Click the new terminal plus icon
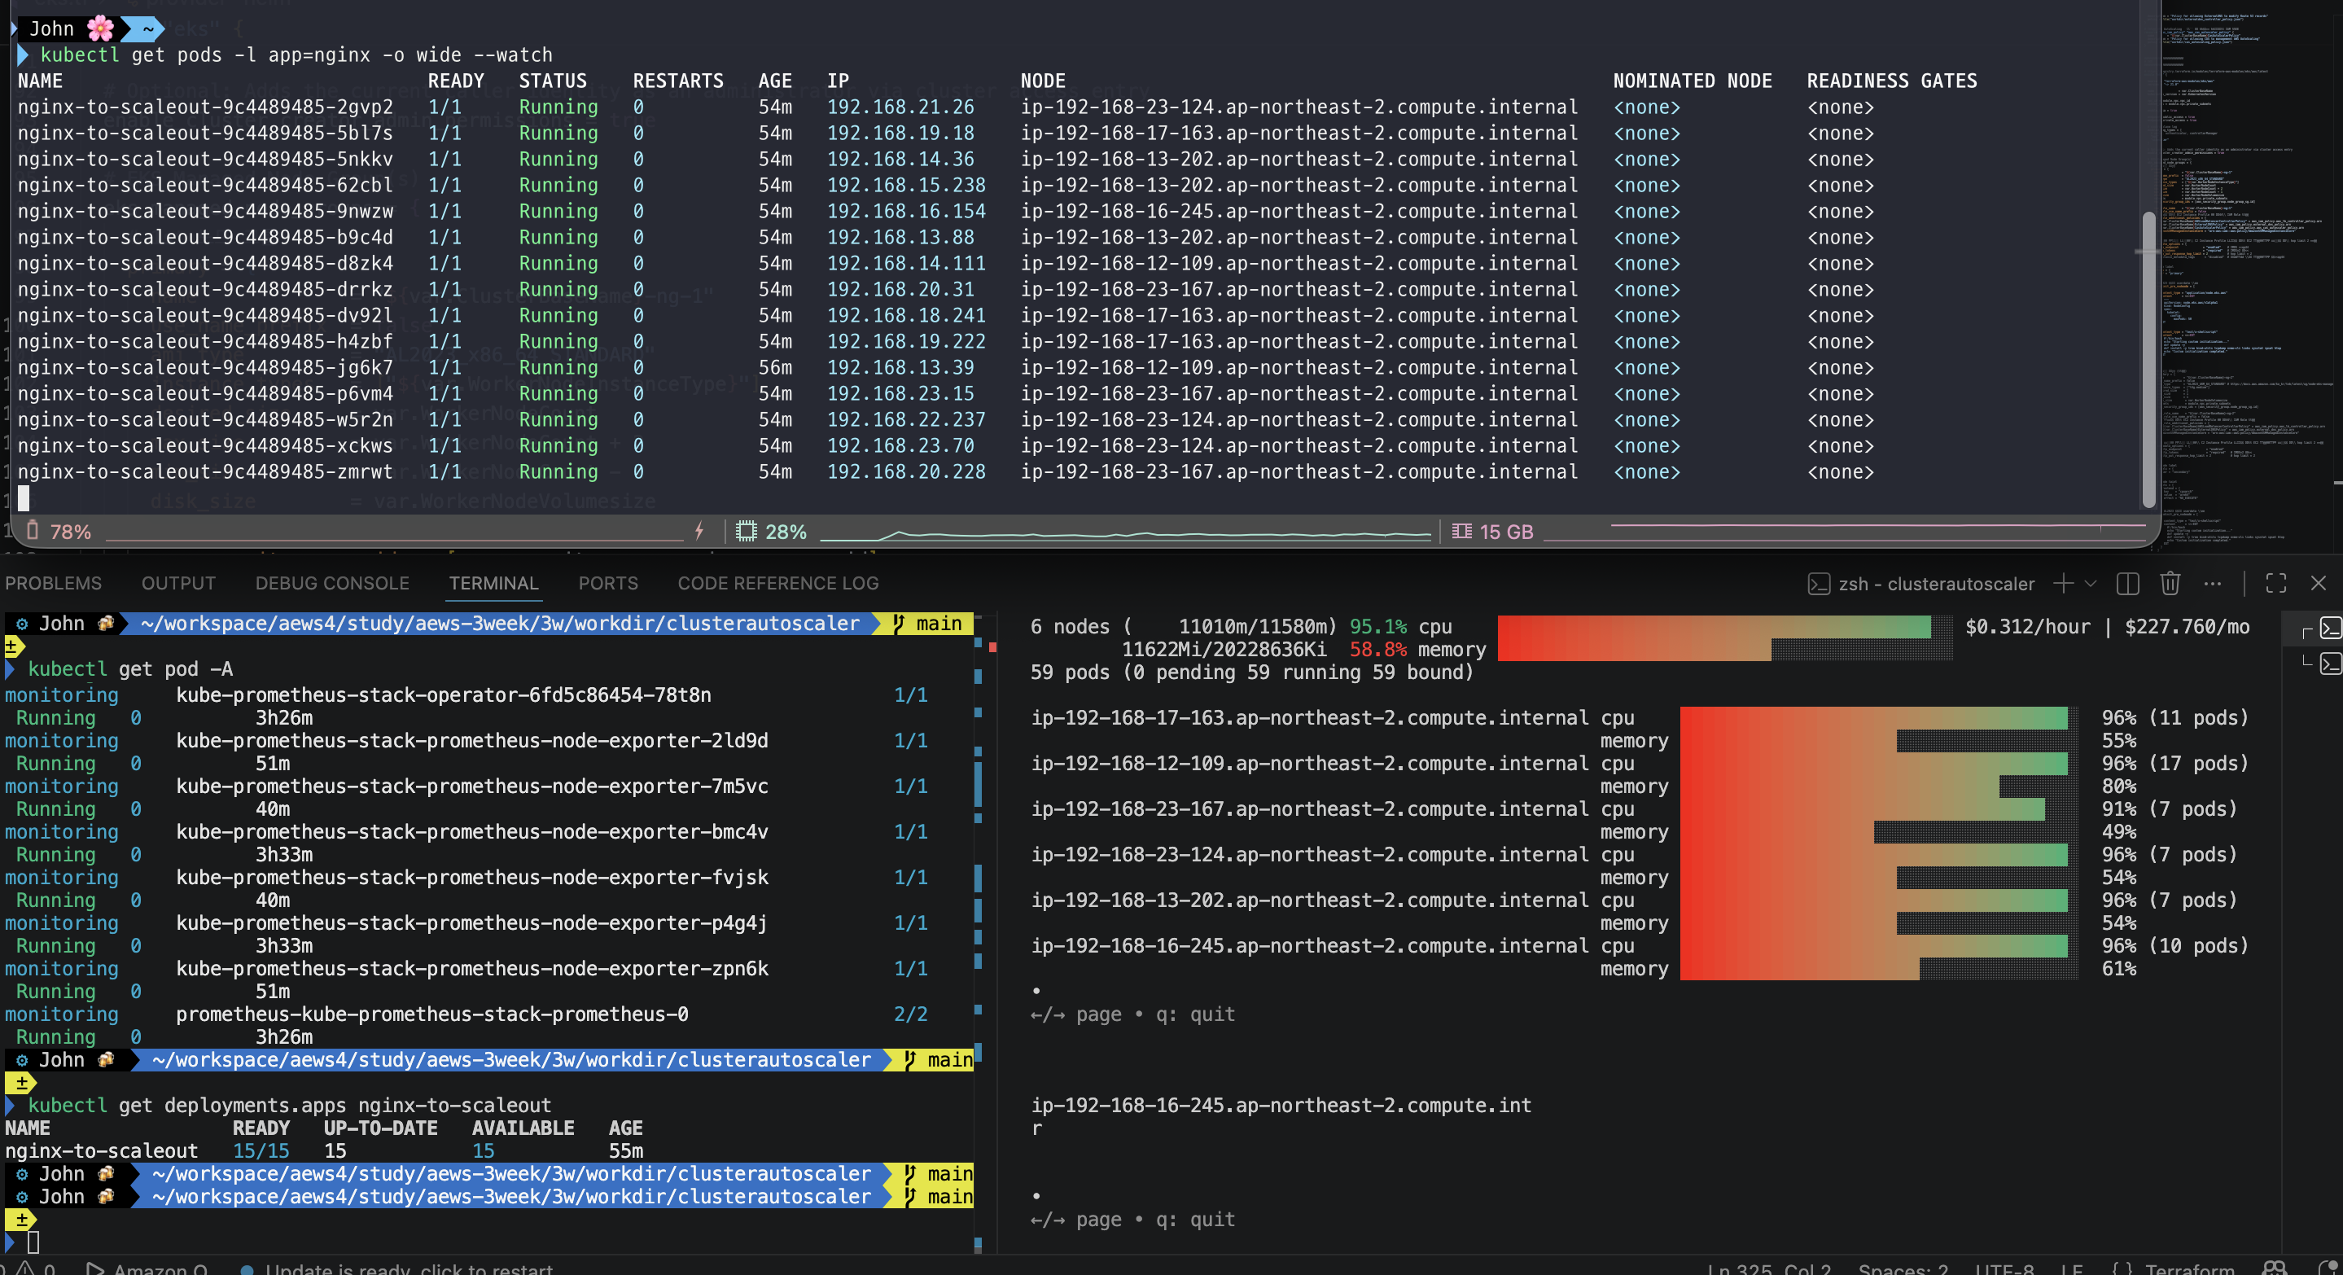Screen dimensions: 2343x1275 (2063, 584)
